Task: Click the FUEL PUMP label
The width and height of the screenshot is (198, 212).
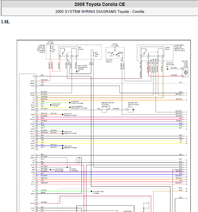Action: 186,65
